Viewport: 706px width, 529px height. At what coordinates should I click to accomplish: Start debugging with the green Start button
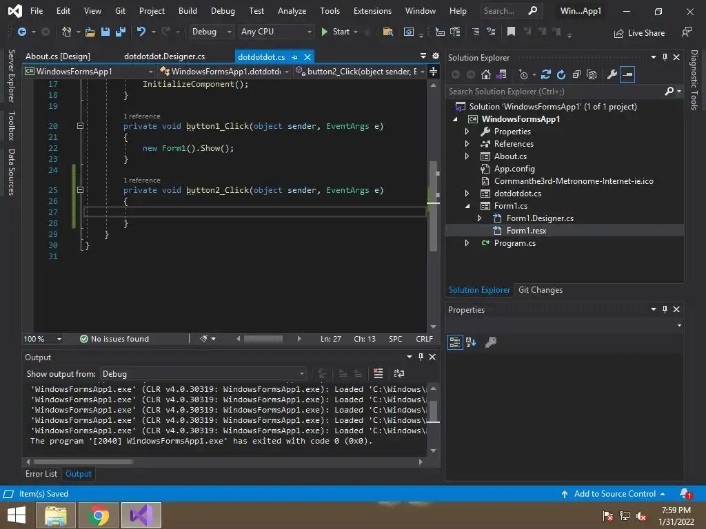336,32
